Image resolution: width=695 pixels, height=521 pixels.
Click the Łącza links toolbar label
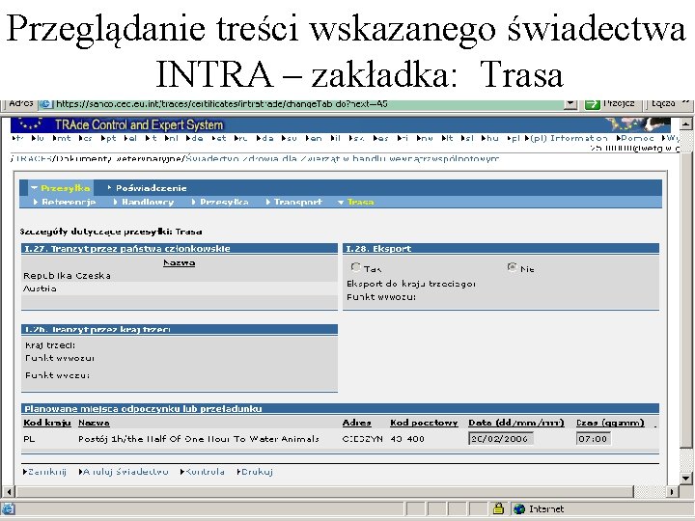click(663, 103)
